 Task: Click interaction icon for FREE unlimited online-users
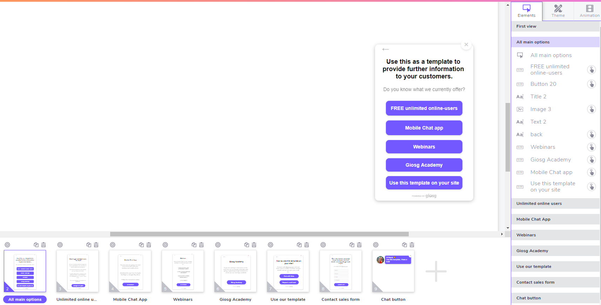592,70
